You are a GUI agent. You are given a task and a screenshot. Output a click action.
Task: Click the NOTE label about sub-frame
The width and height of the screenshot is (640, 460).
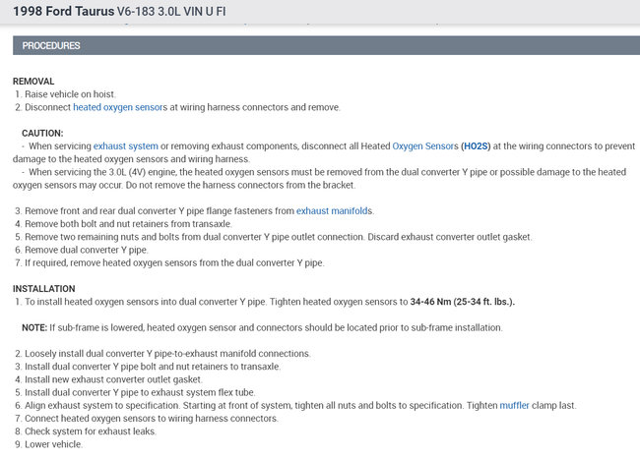pos(34,327)
